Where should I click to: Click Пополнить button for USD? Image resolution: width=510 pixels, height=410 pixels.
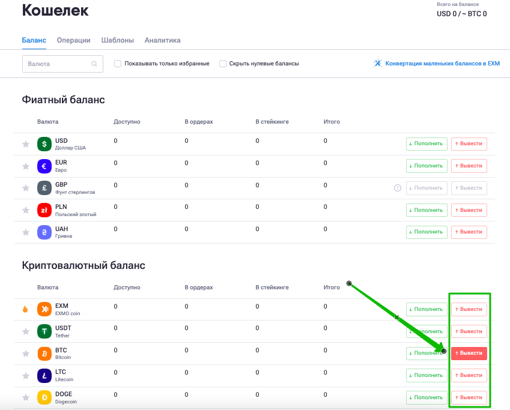click(427, 143)
